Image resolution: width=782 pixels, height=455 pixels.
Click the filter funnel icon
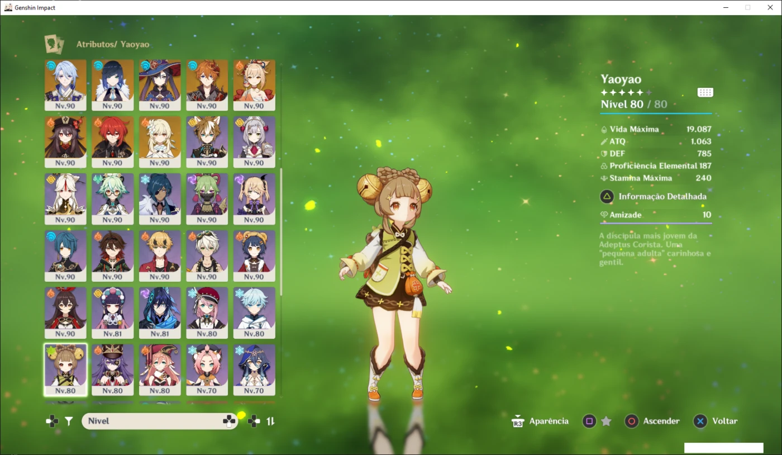tap(69, 421)
